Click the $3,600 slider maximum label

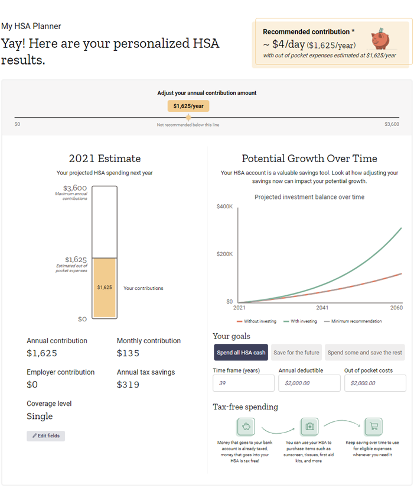coord(392,124)
